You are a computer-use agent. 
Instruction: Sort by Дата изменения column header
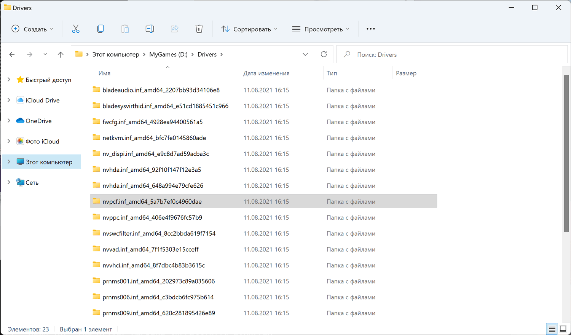pyautogui.click(x=266, y=73)
